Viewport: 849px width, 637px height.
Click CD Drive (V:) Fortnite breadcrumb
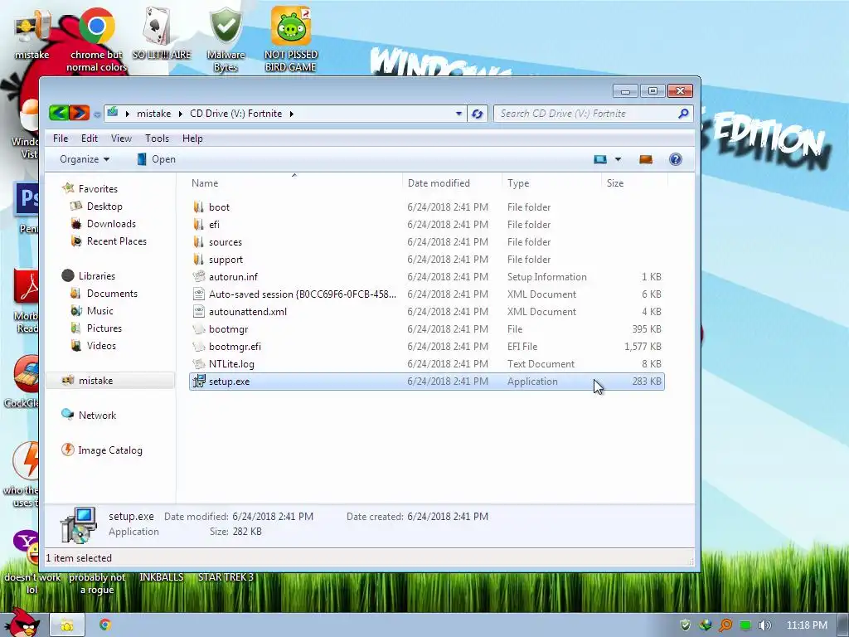(x=236, y=113)
